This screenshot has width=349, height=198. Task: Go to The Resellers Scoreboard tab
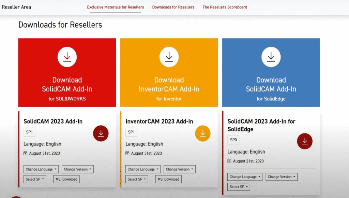click(x=225, y=7)
